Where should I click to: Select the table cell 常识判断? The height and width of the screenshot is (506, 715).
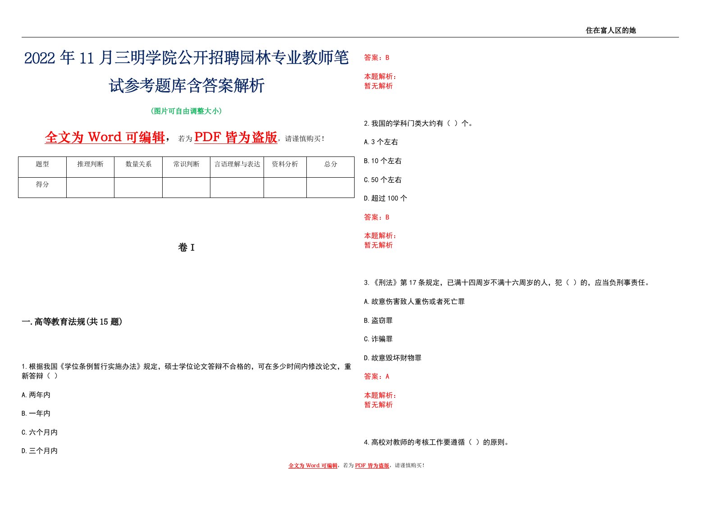point(186,167)
